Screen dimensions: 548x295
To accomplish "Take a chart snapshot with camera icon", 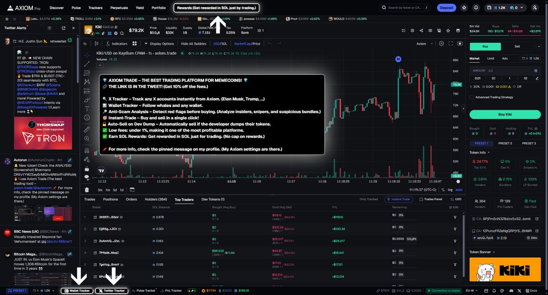I will click(459, 43).
